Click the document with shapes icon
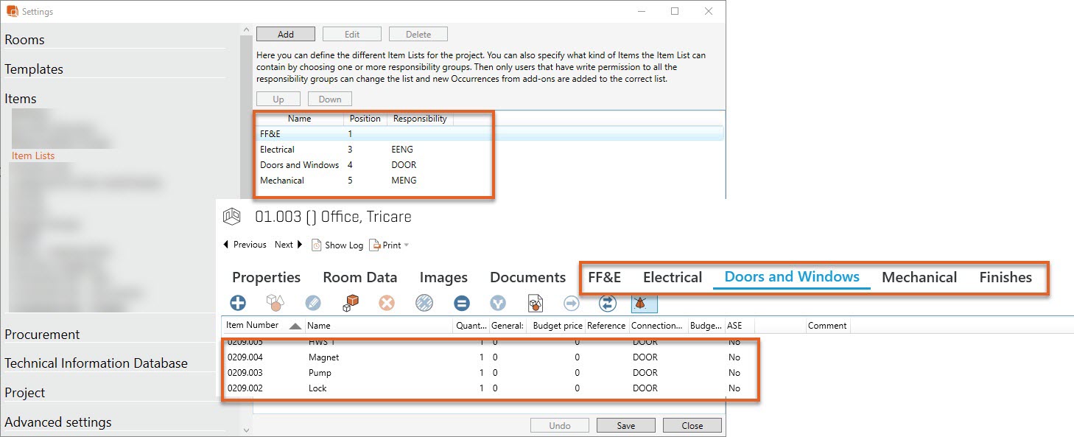Screen dimensions: 1074x437 coord(536,303)
